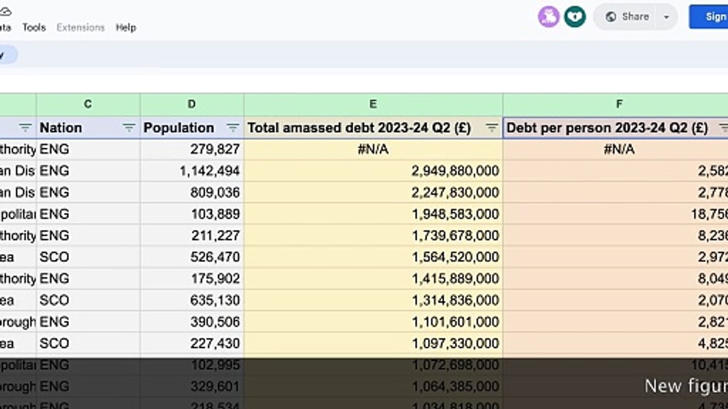Viewport: 728px width, 409px height.
Task: Select debt cell 1,564,520,000
Action: pyautogui.click(x=373, y=257)
